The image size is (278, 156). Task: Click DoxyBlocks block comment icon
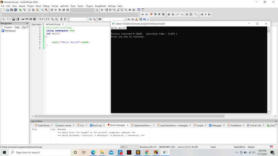(178, 14)
